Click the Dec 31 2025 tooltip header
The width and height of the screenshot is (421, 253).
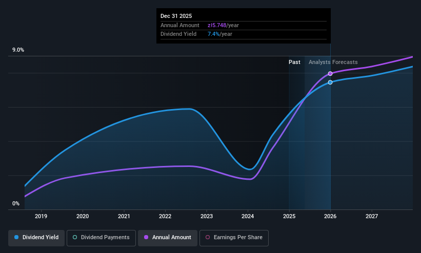click(176, 16)
